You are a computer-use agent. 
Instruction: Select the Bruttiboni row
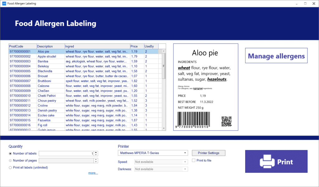83,81
